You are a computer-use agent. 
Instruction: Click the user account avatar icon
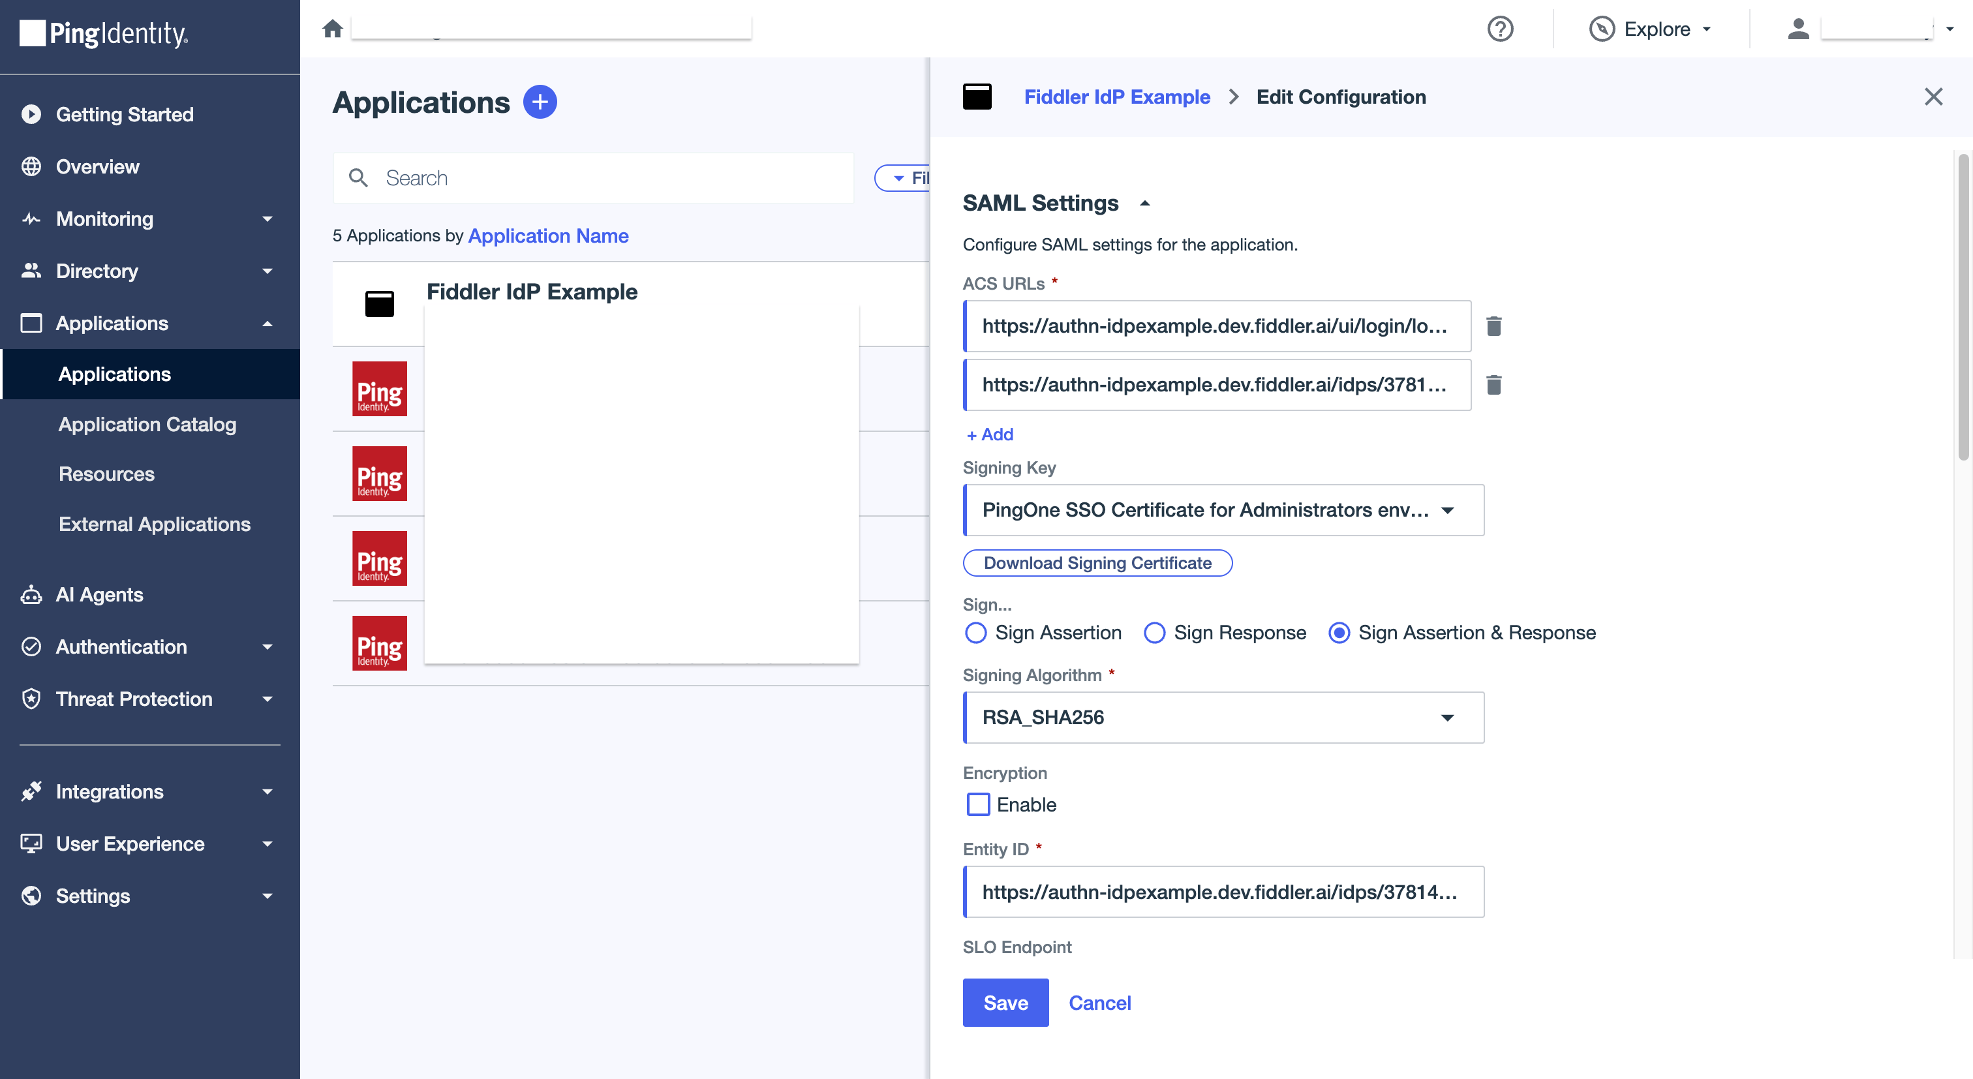1797,29
